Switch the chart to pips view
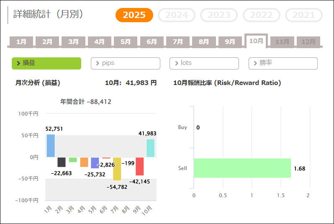The height and width of the screenshot is (224, 334). tap(125, 63)
